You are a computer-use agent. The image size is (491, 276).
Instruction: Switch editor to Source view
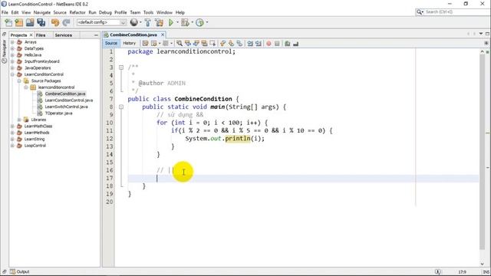coord(110,43)
